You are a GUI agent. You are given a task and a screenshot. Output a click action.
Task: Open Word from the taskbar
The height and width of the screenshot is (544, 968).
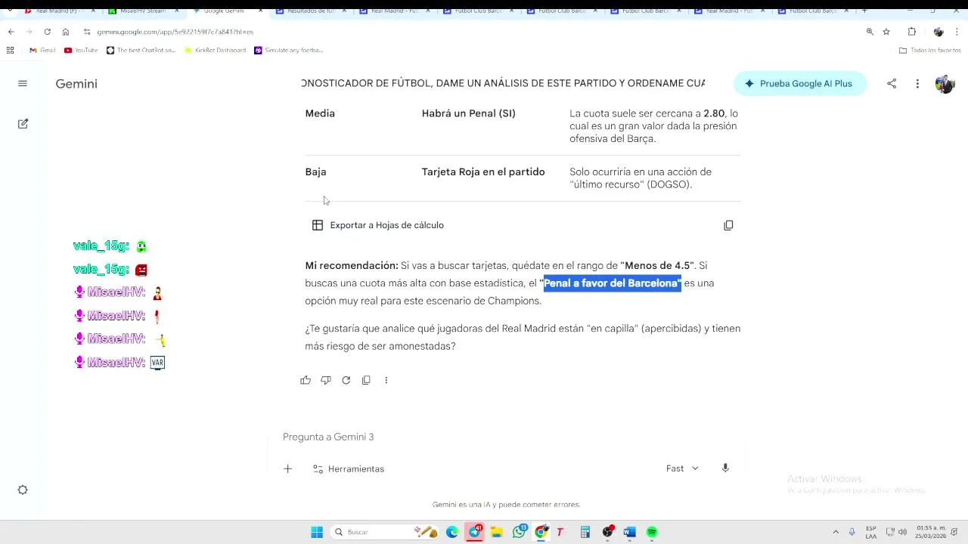[629, 532]
